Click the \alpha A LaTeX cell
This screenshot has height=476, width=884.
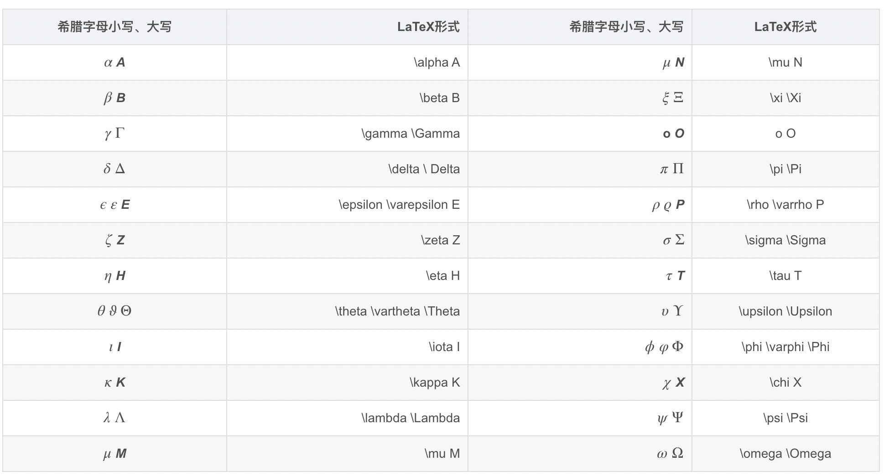347,62
